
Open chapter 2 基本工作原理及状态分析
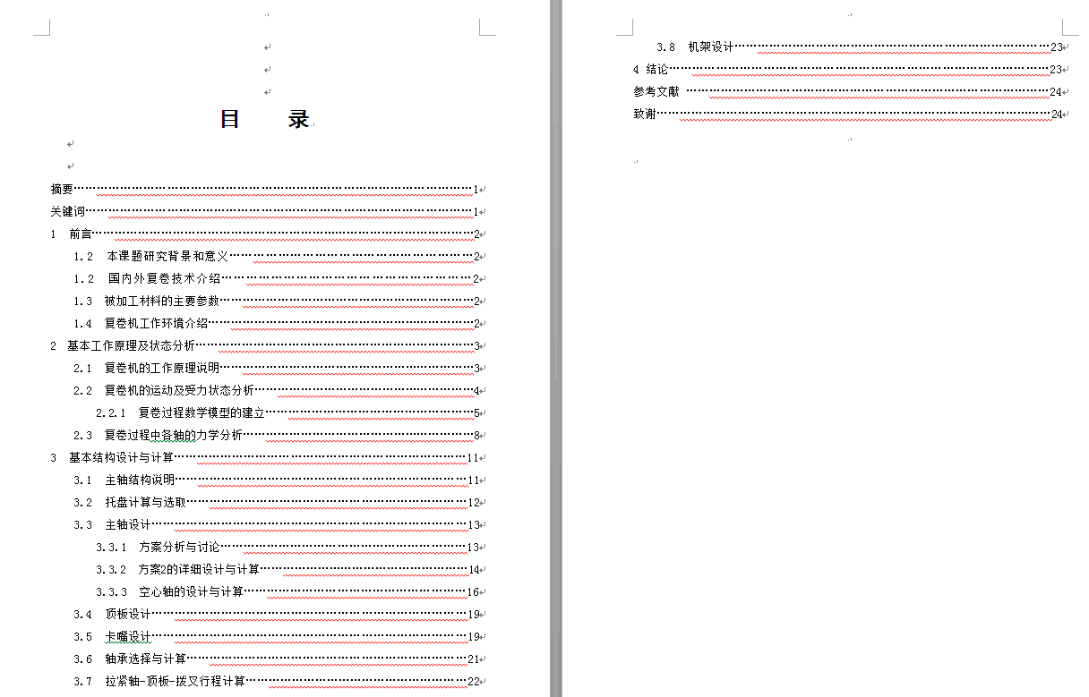[x=265, y=346]
